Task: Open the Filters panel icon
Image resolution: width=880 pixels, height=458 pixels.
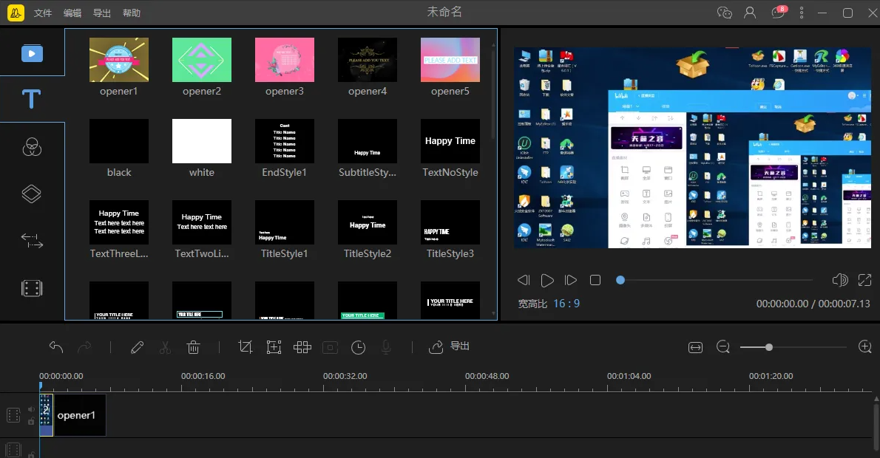Action: (x=31, y=147)
